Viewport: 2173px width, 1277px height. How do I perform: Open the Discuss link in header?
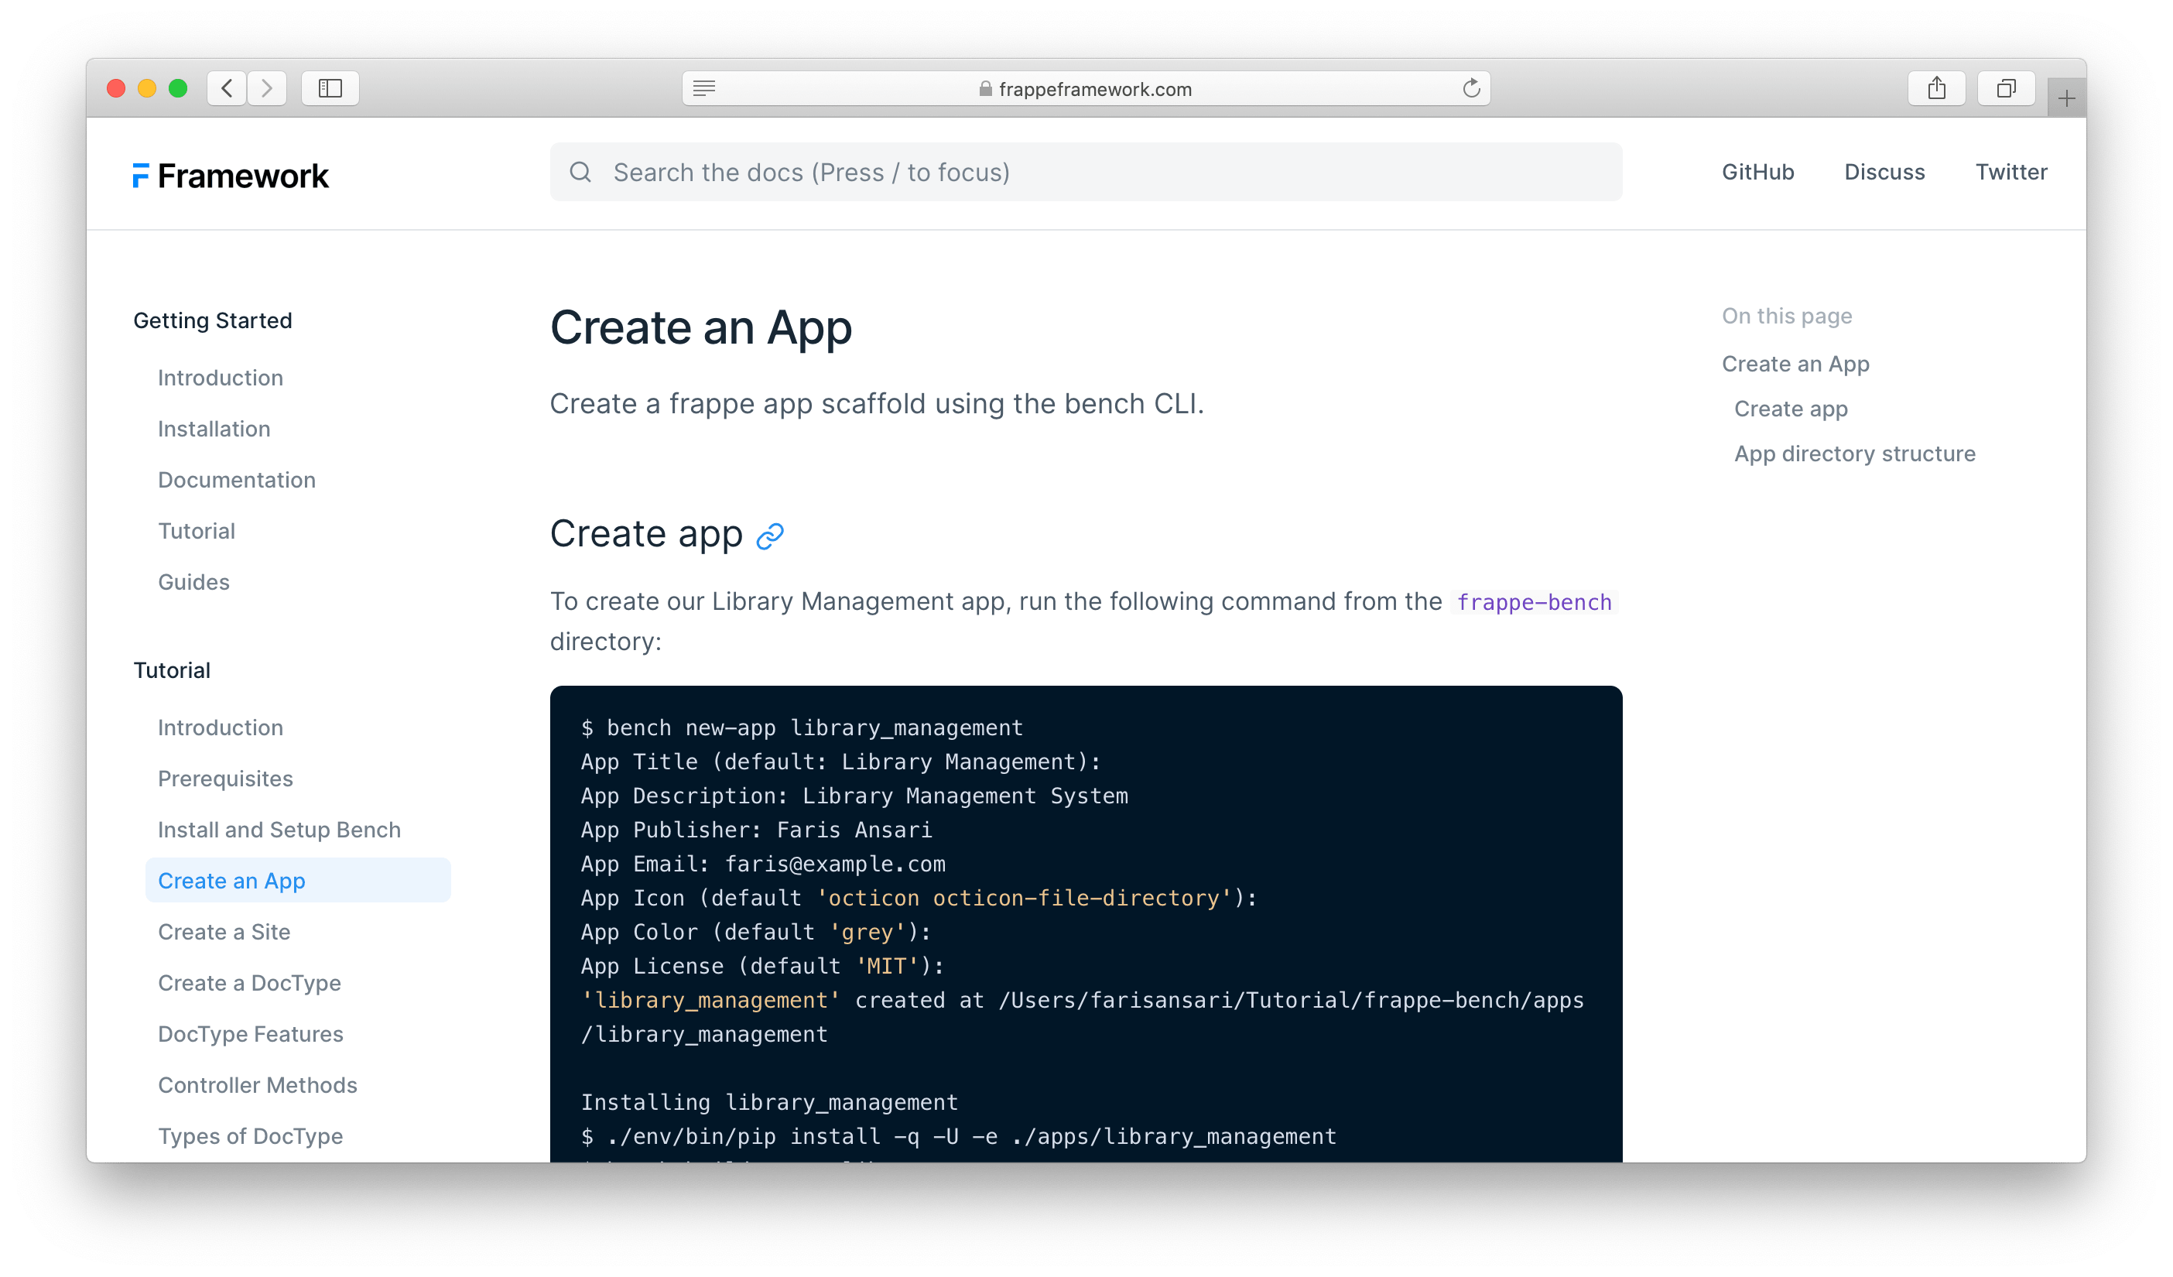pos(1884,173)
